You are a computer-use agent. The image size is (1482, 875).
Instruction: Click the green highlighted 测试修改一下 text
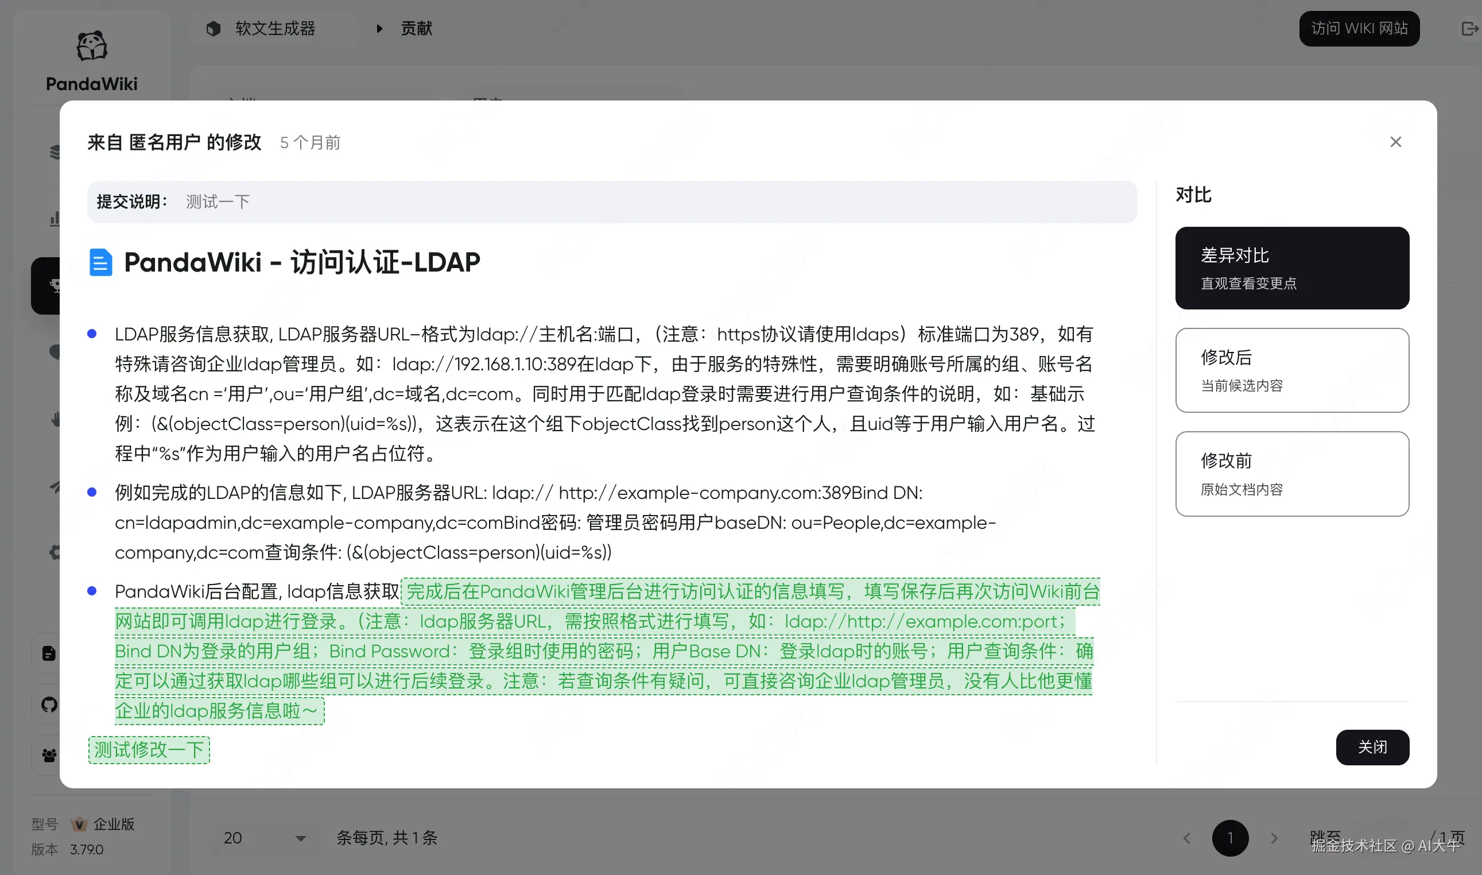click(x=149, y=750)
